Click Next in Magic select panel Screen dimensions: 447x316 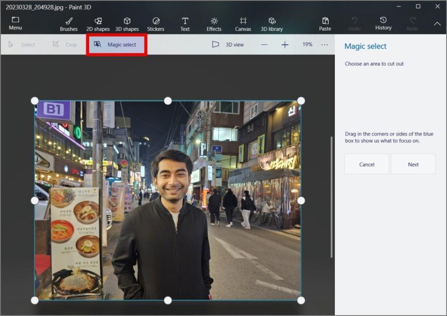pos(413,164)
